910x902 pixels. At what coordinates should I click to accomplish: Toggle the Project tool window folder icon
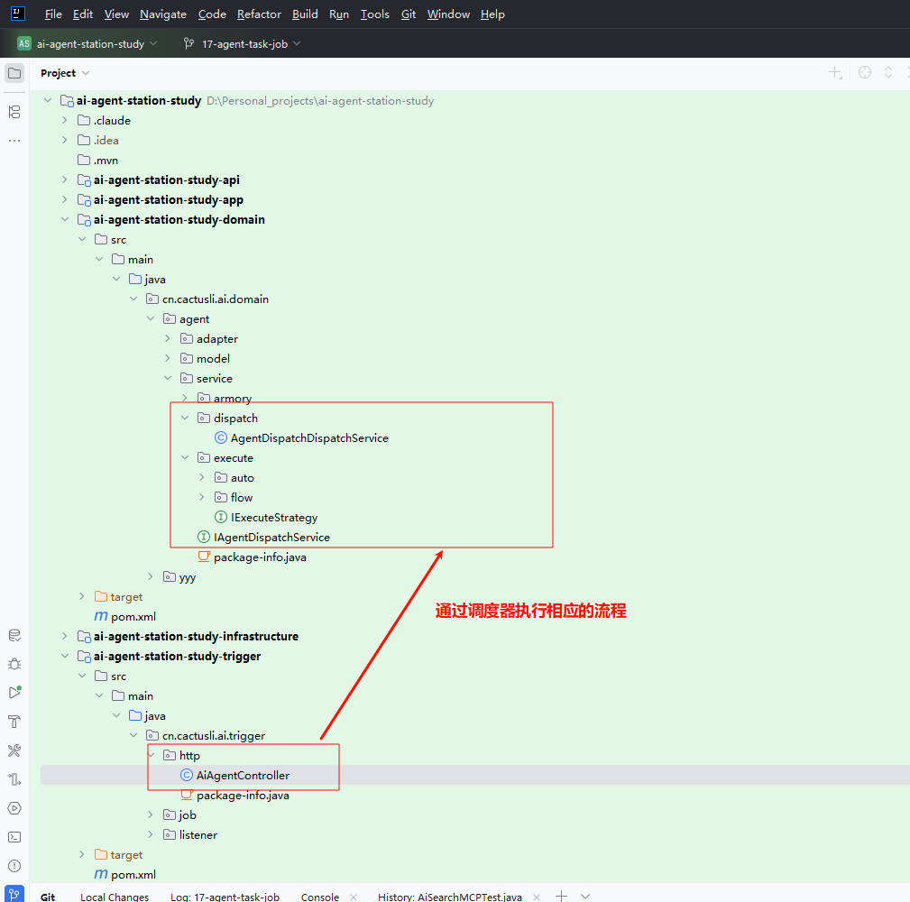[x=14, y=73]
